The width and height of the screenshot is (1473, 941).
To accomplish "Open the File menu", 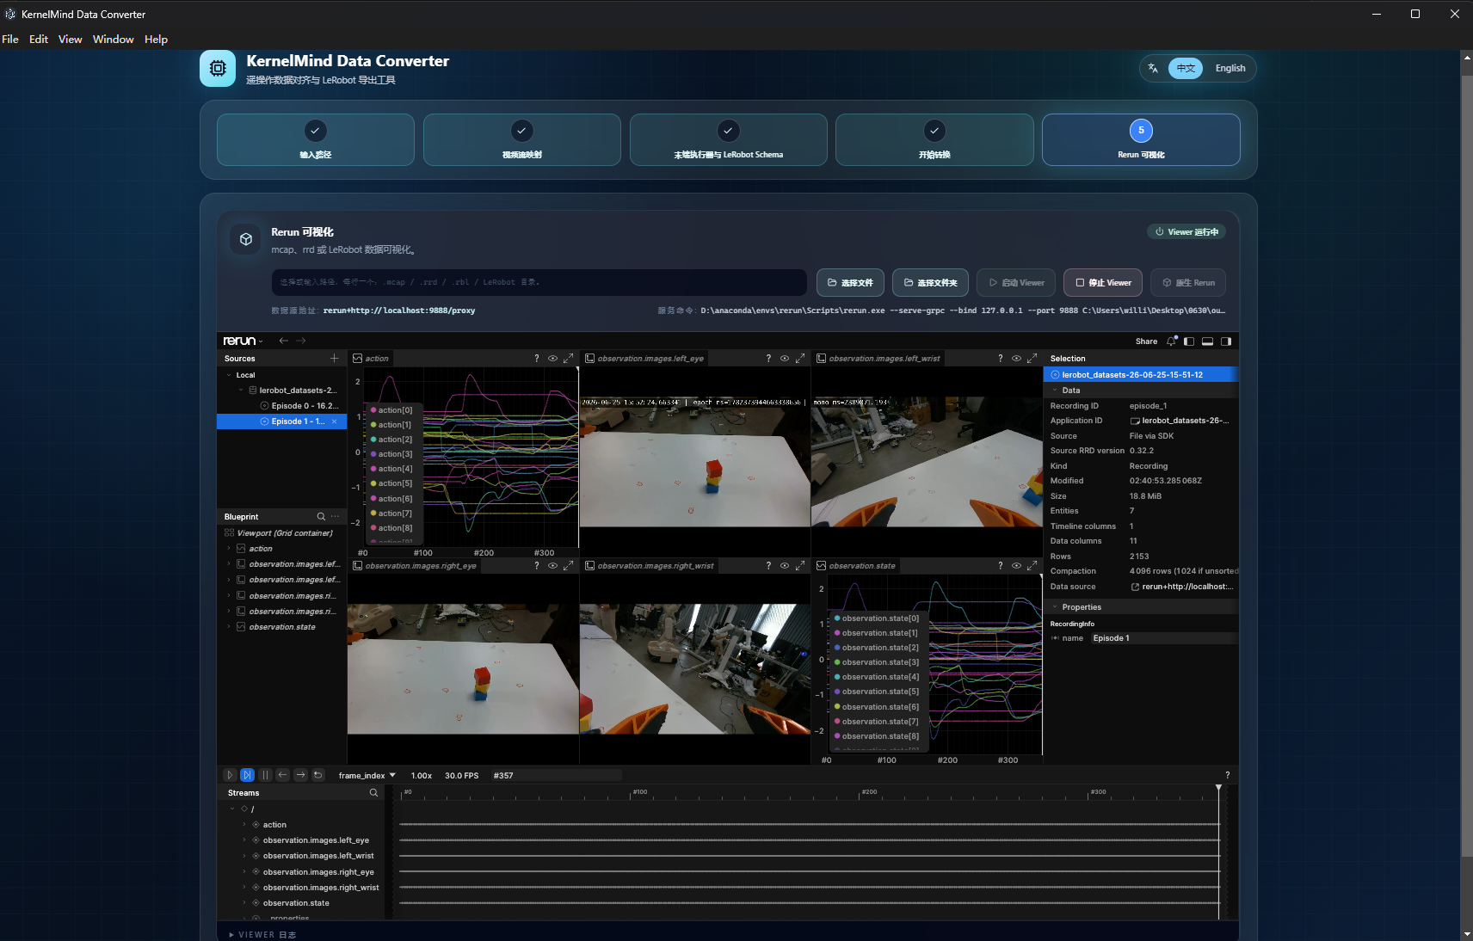I will (x=10, y=40).
